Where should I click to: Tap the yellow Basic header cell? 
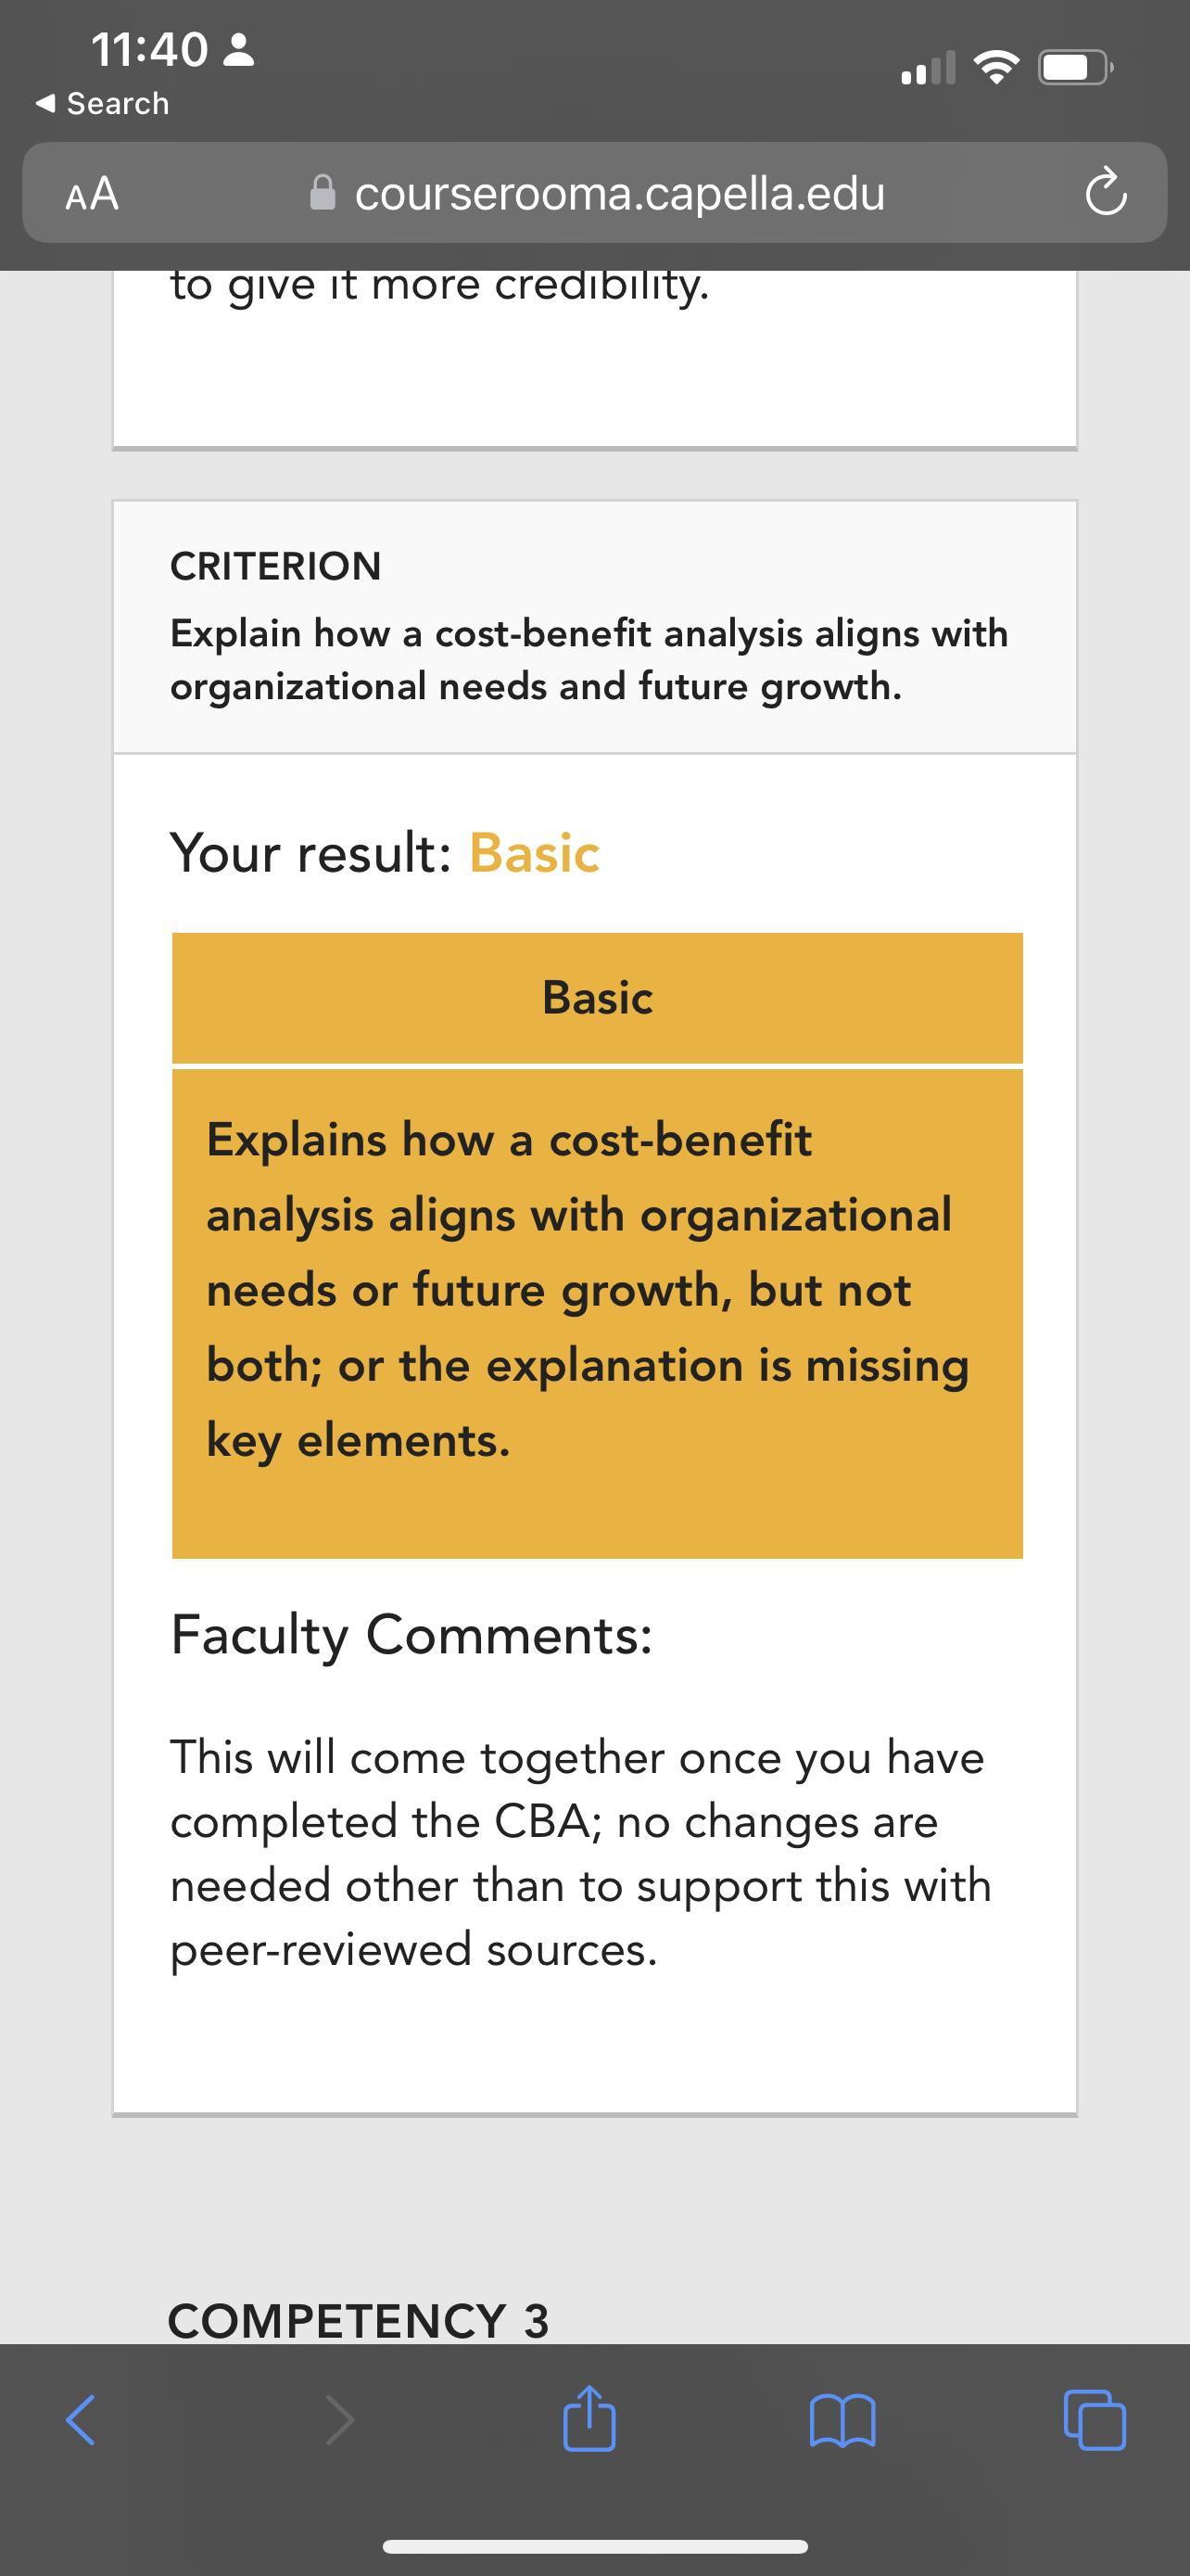tap(598, 997)
